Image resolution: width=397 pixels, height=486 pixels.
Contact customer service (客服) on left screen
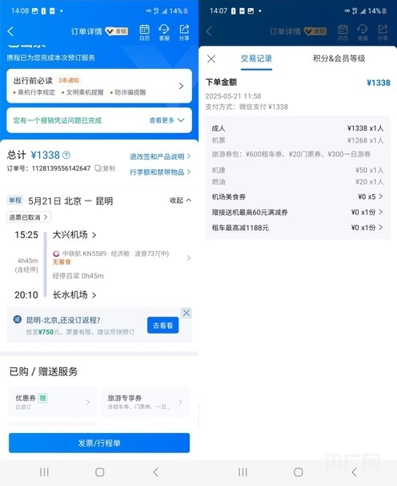(164, 33)
